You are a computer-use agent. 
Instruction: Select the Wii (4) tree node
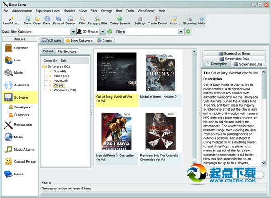tap(59, 85)
